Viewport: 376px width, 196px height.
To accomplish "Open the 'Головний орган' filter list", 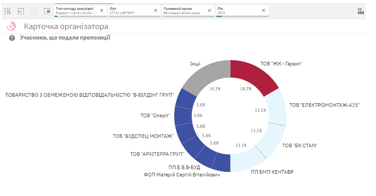I will [183, 10].
